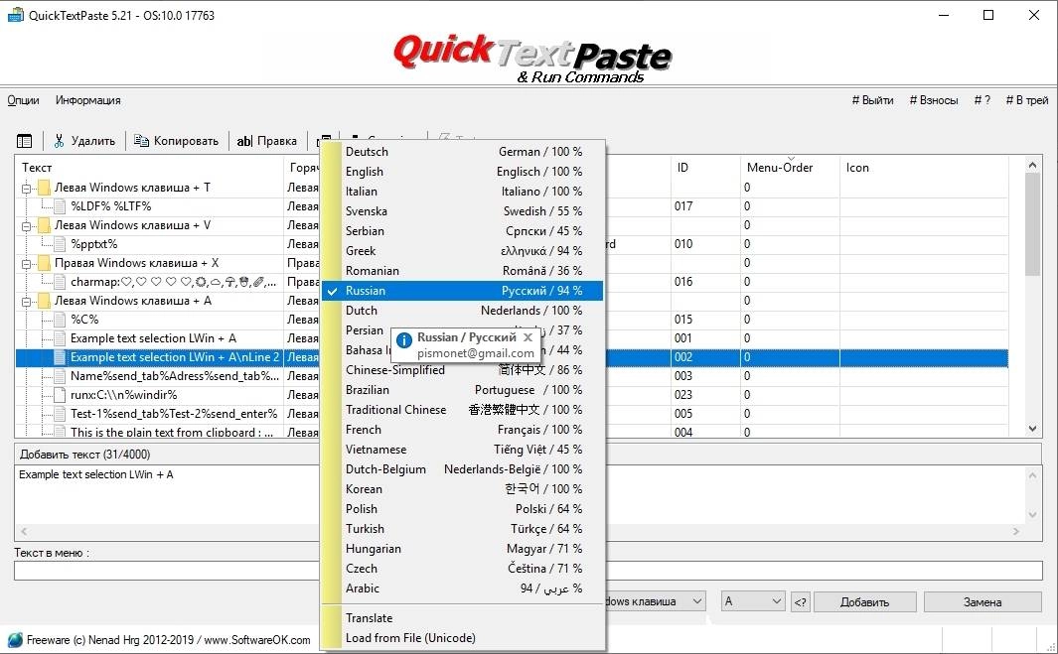The width and height of the screenshot is (1058, 654).
Task: Click Translate menu entry
Action: (464, 618)
